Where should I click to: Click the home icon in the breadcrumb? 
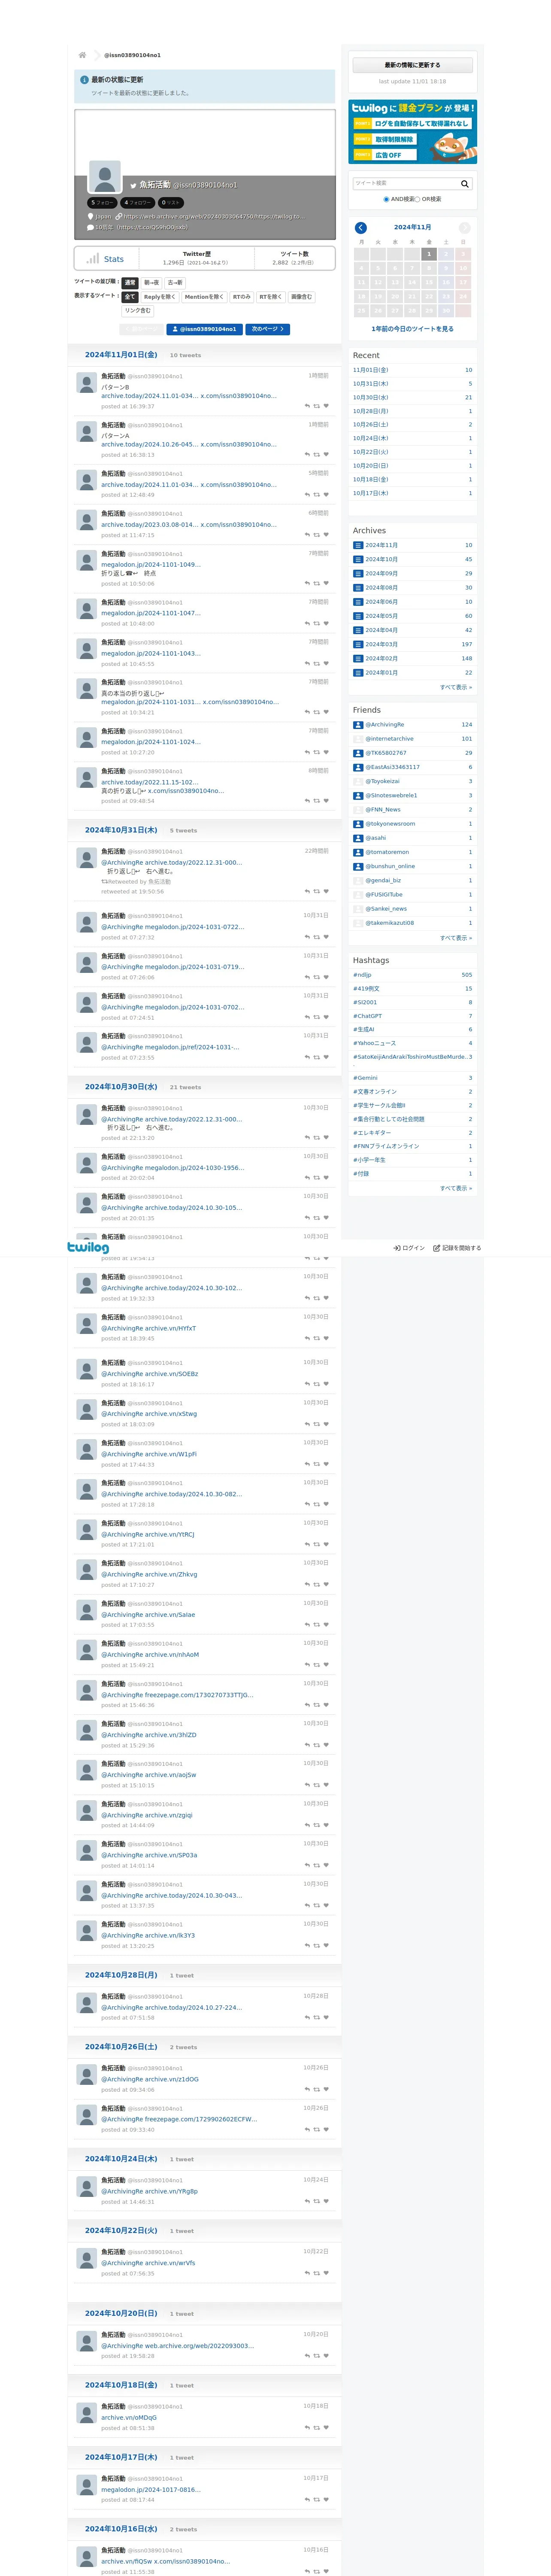point(82,55)
